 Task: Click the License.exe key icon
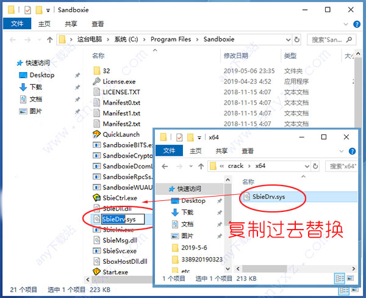96,81
